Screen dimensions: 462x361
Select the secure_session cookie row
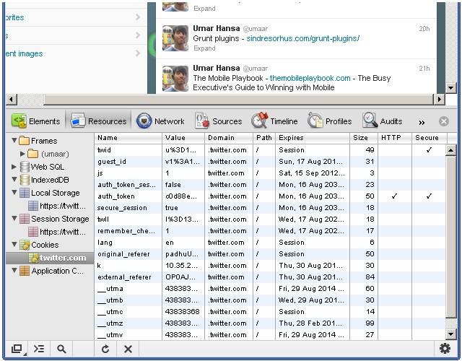[270, 208]
